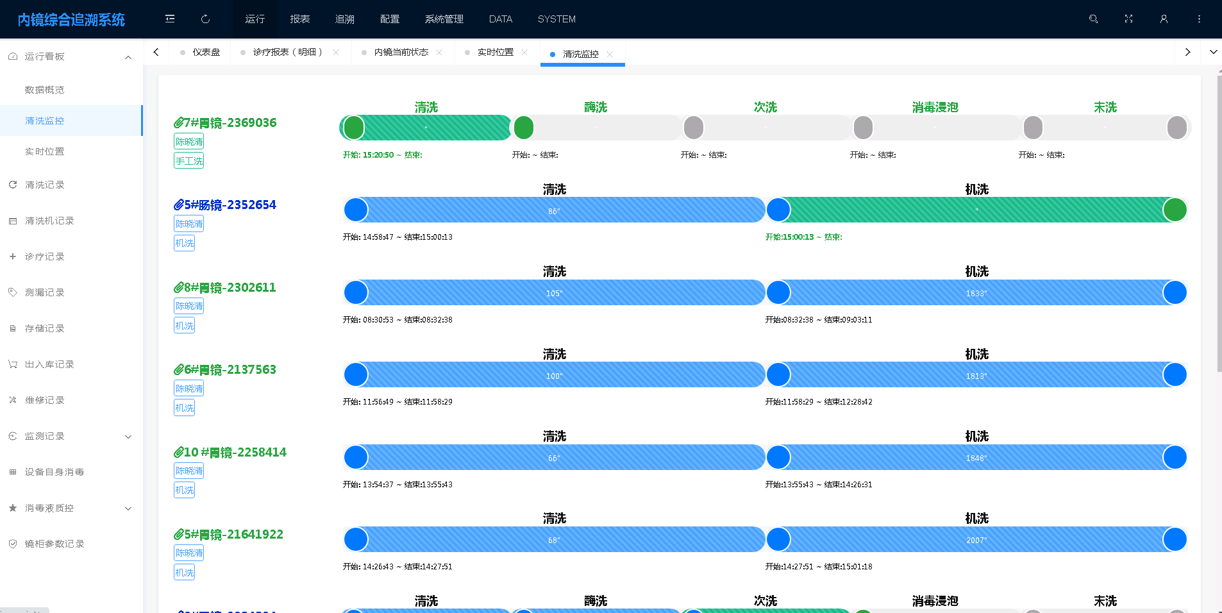Close the 内镜当前状态 tab
The width and height of the screenshot is (1222, 613).
[x=439, y=53]
